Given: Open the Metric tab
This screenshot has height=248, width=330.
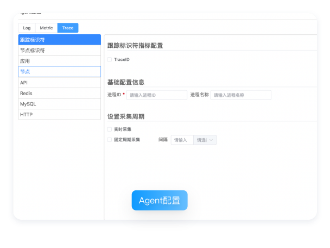Looking at the screenshot, I should tap(46, 28).
